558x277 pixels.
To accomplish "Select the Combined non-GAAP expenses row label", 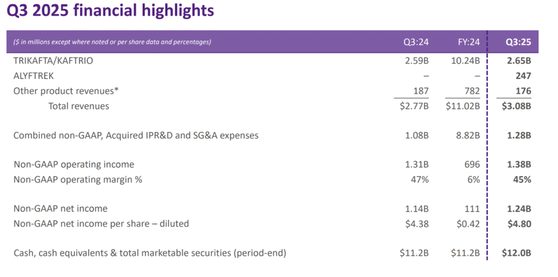I will tap(136, 135).
